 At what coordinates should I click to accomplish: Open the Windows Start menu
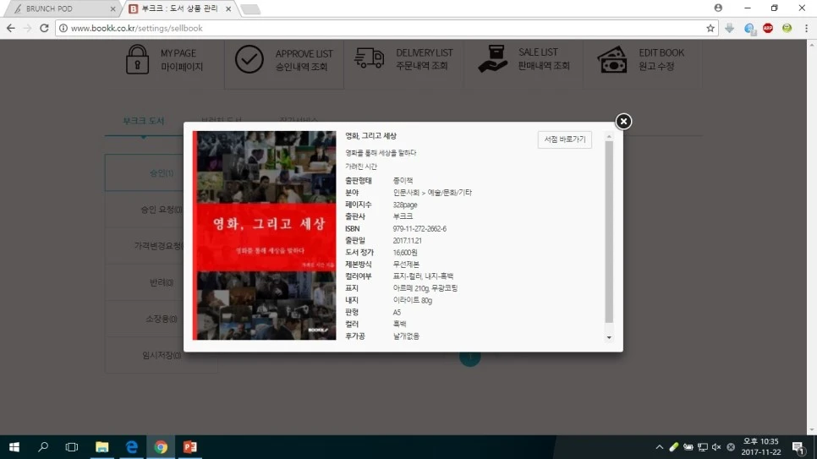point(14,447)
